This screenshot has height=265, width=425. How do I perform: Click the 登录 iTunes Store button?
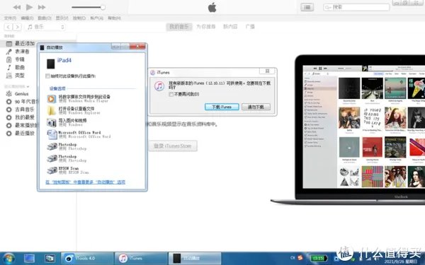point(173,146)
